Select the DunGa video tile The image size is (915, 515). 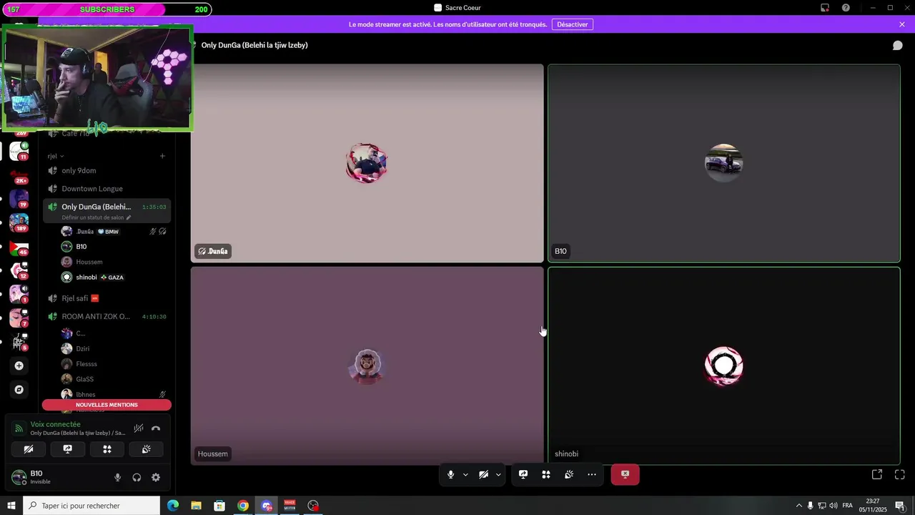point(367,163)
